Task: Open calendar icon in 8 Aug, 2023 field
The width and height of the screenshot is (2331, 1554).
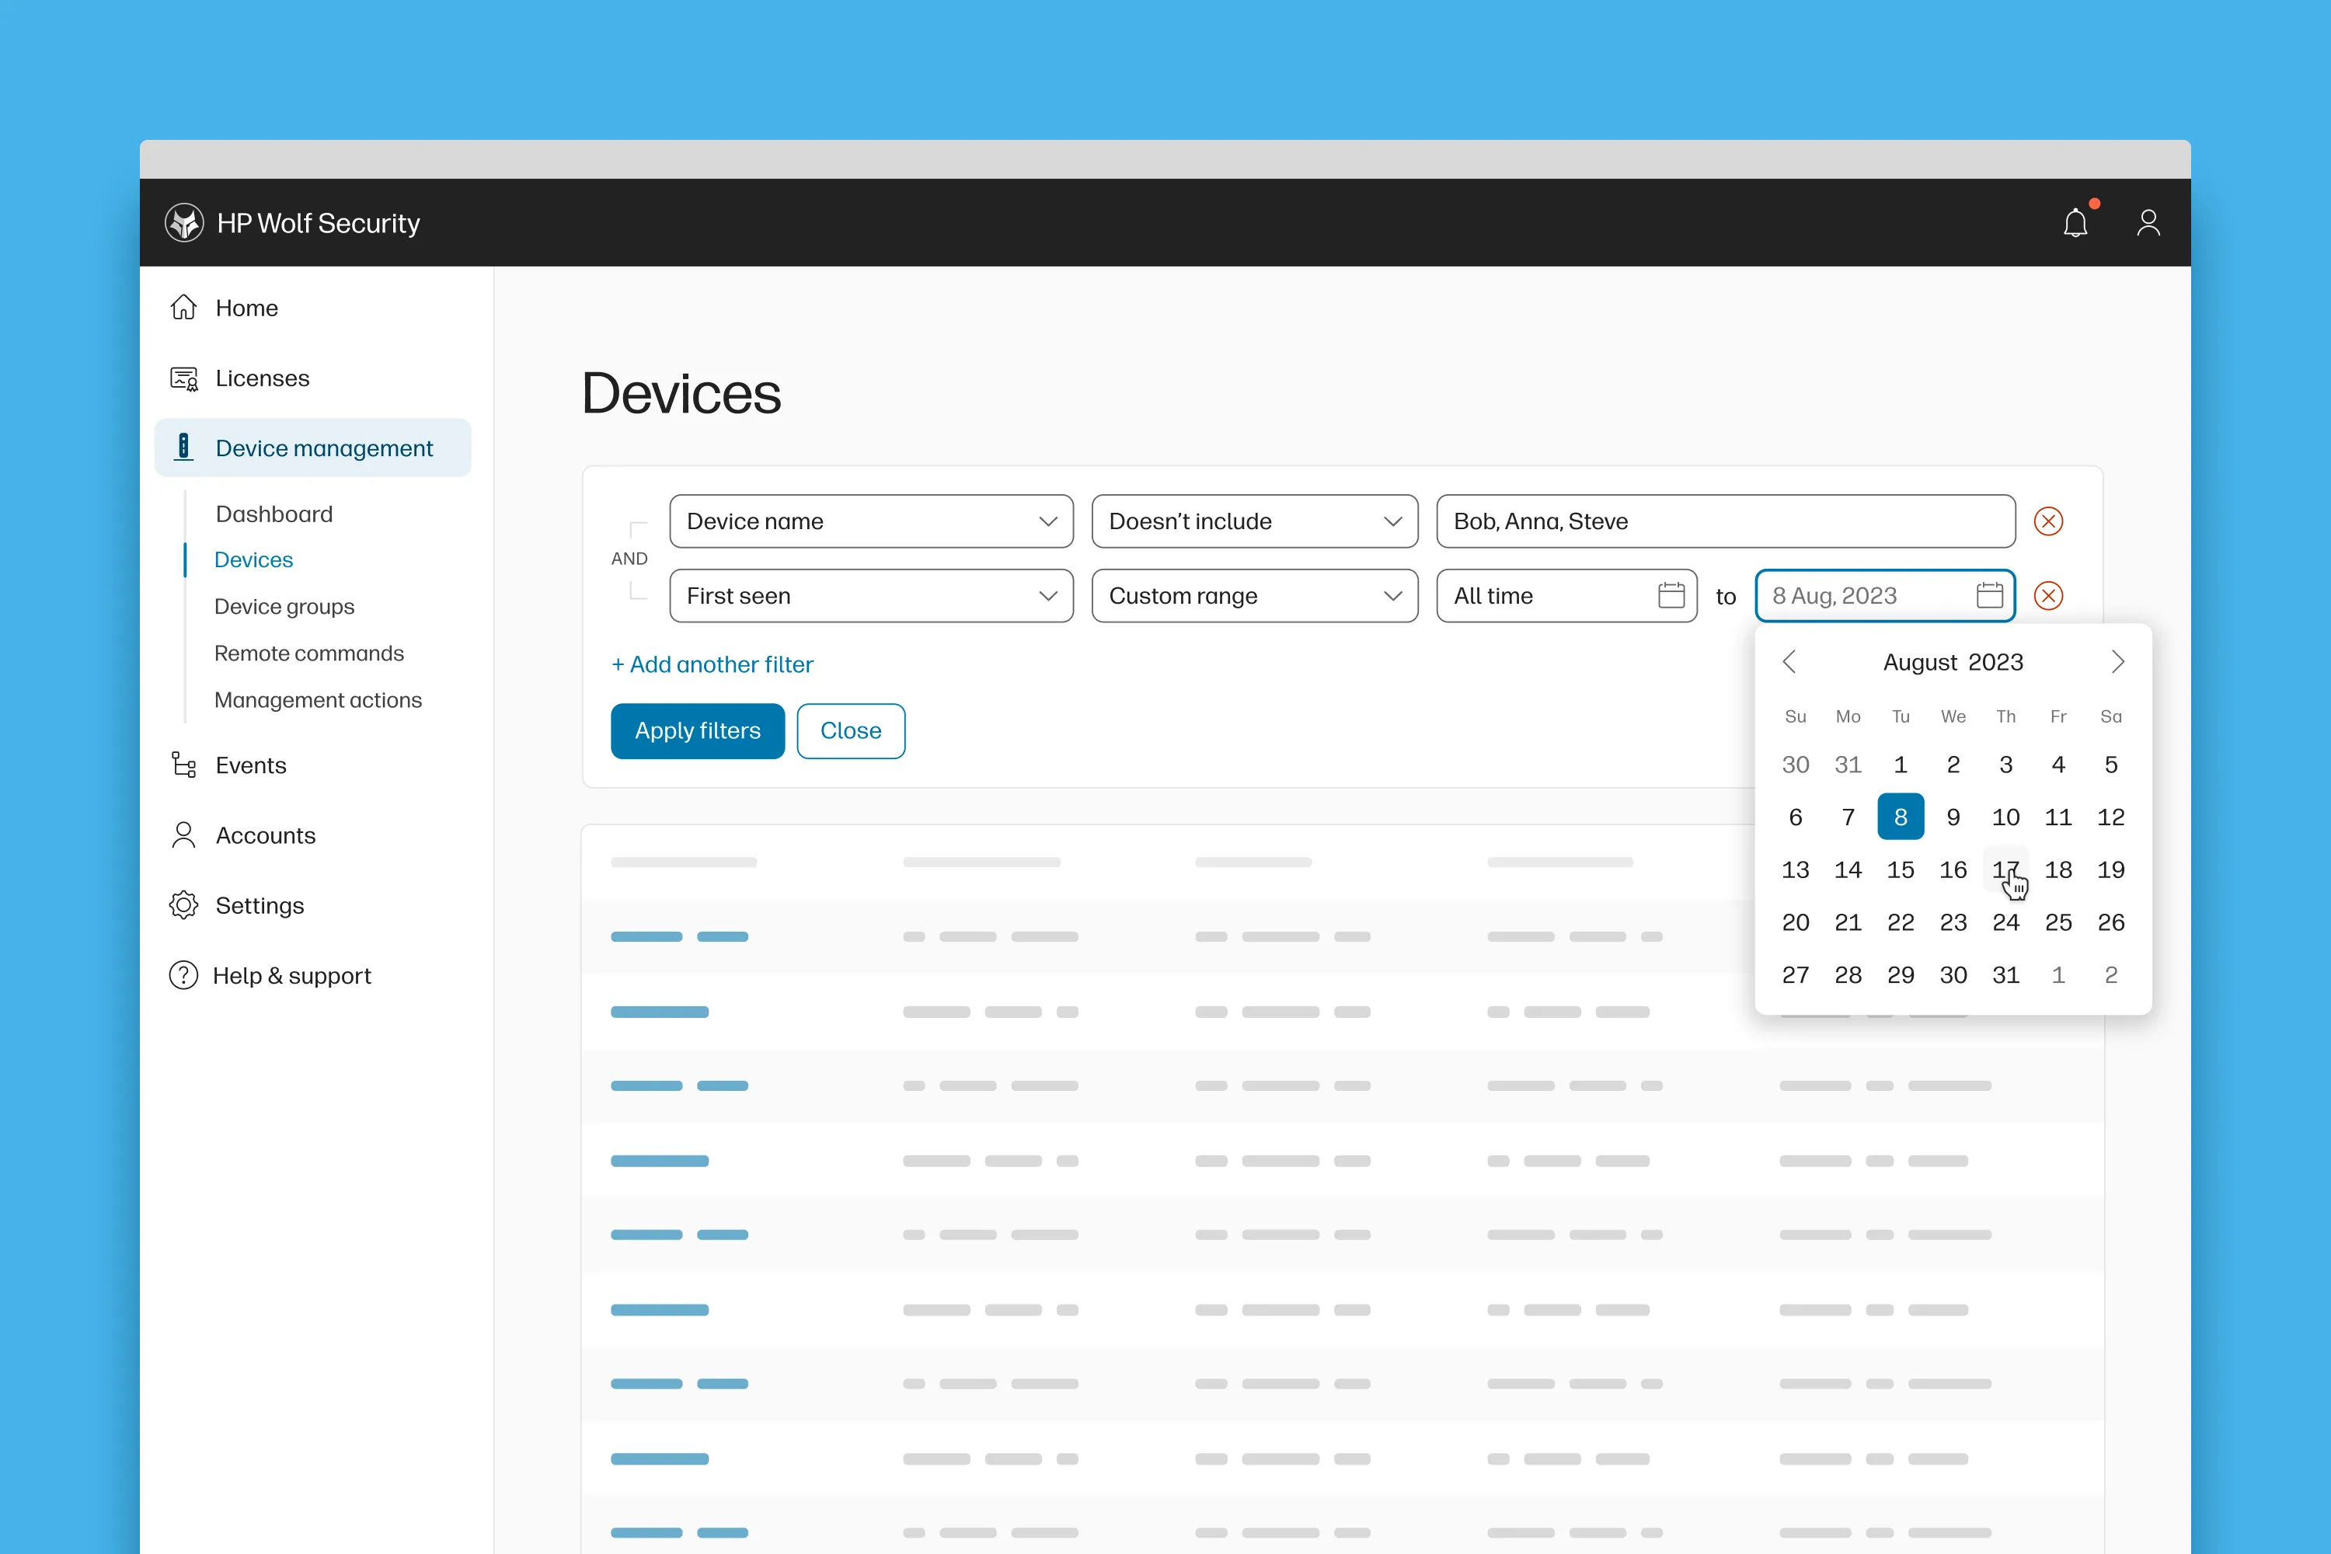Action: click(x=1989, y=596)
